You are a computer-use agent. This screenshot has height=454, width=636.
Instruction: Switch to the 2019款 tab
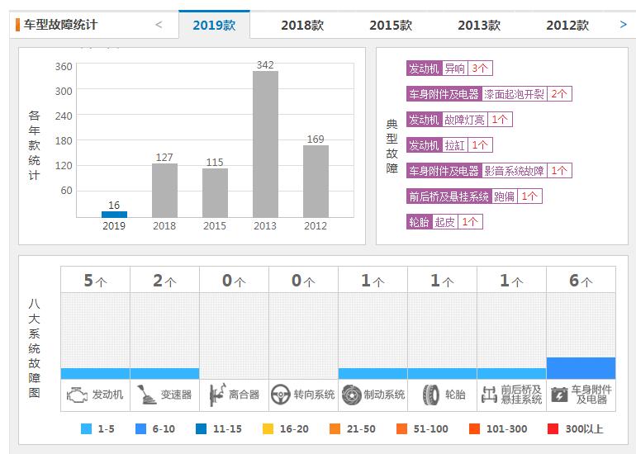click(x=214, y=25)
